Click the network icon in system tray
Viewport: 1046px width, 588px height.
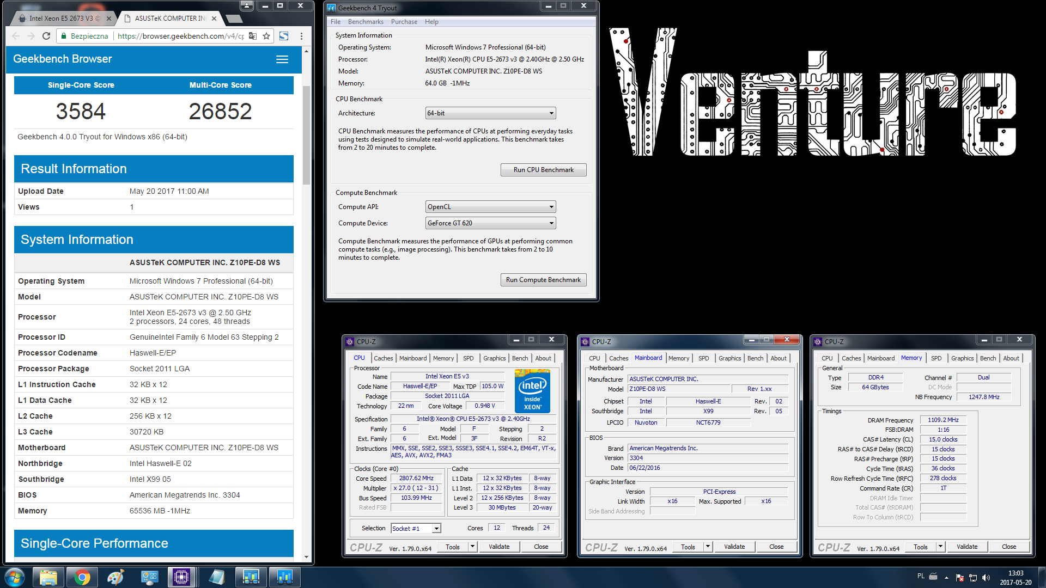click(x=973, y=578)
